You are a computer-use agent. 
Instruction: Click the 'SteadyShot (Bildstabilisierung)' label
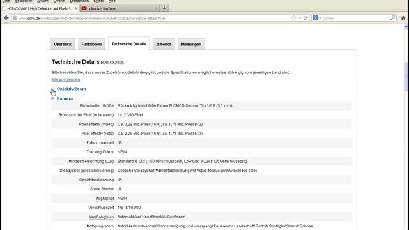point(87,171)
